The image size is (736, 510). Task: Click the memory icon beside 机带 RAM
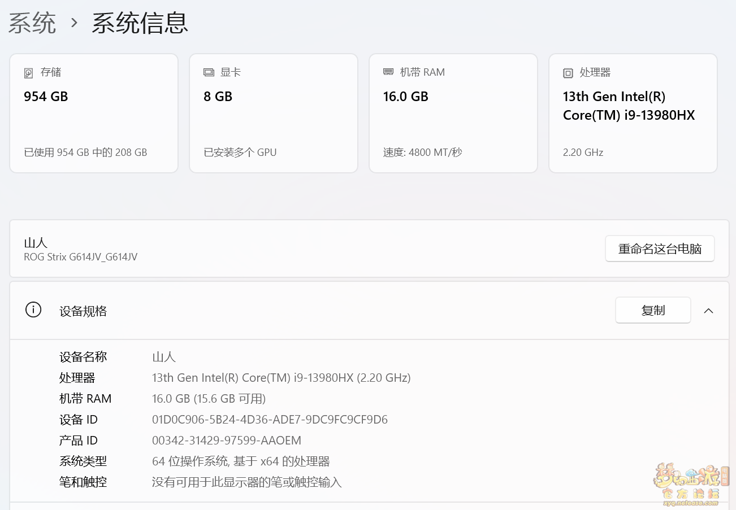pos(388,72)
